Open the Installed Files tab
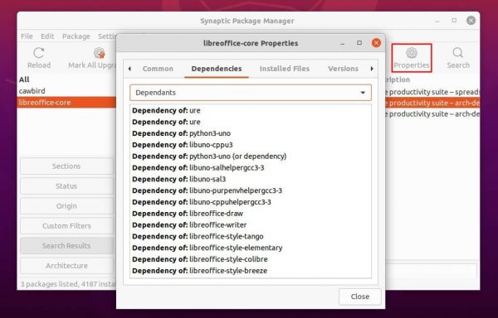Viewport: 498px width, 318px height. tap(284, 69)
